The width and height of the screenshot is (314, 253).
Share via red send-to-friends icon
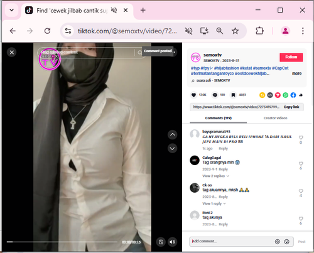point(278,95)
